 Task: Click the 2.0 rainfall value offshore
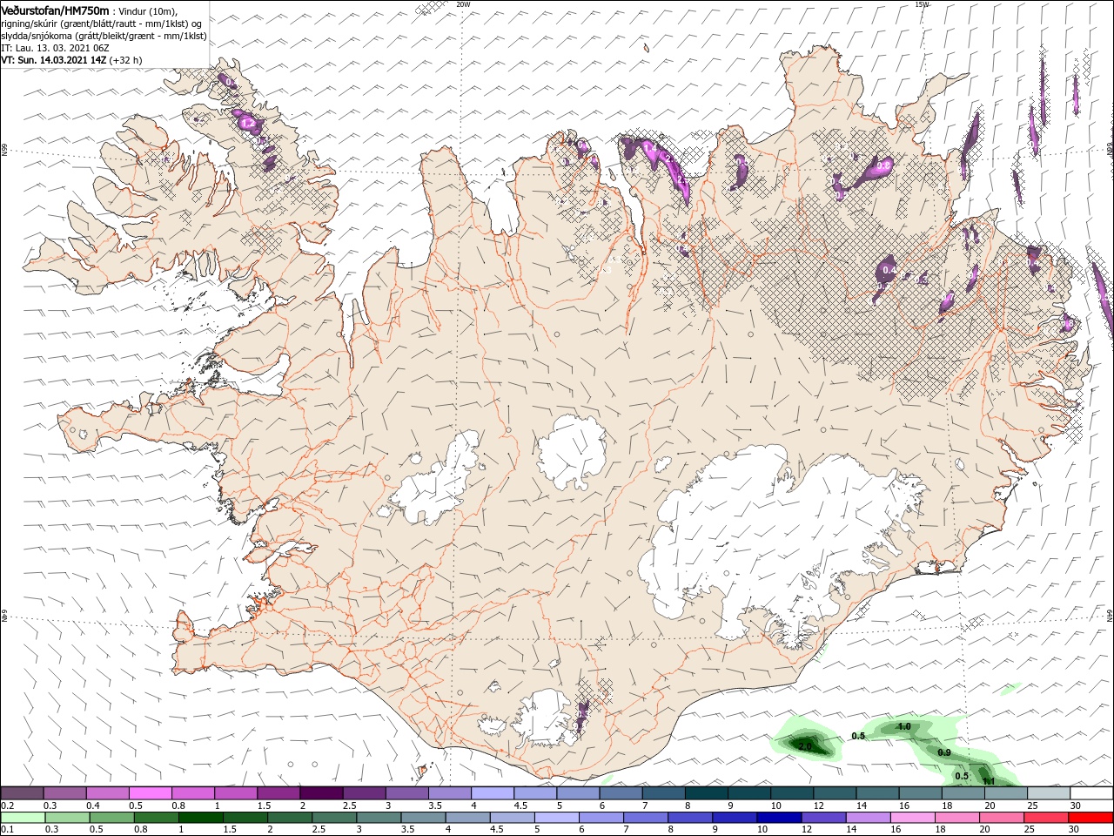pyautogui.click(x=805, y=746)
